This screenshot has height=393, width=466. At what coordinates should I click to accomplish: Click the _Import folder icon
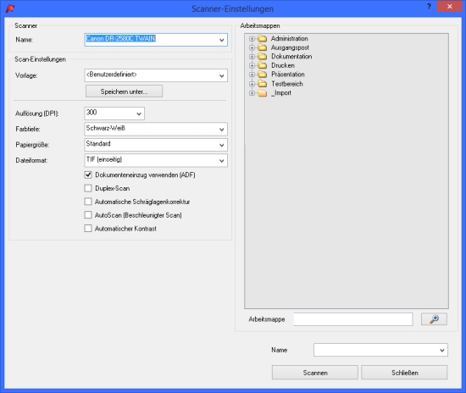(262, 93)
